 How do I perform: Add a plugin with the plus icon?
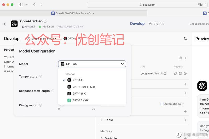tap(185, 58)
